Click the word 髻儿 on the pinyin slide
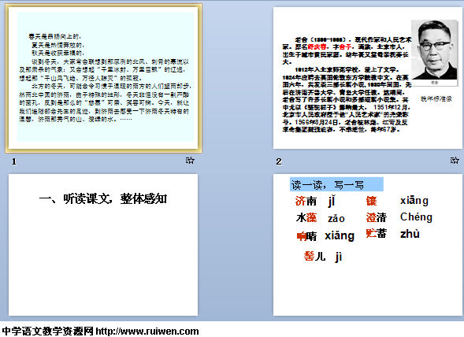Screen dimensions: 464x337 [x=314, y=256]
